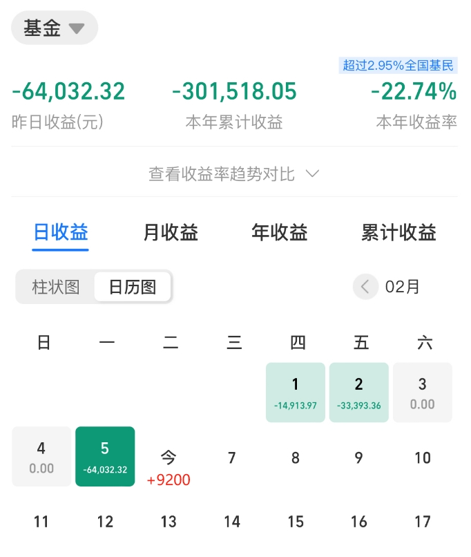
Task: Switch to 日收益 tab
Action: [60, 233]
